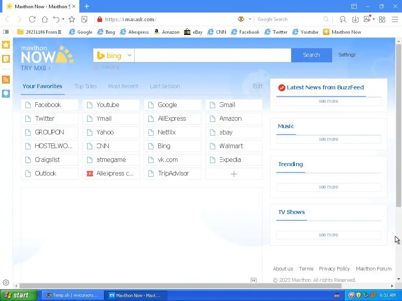Add page to favorites star icon
The height and width of the screenshot is (301, 402).
72,19
